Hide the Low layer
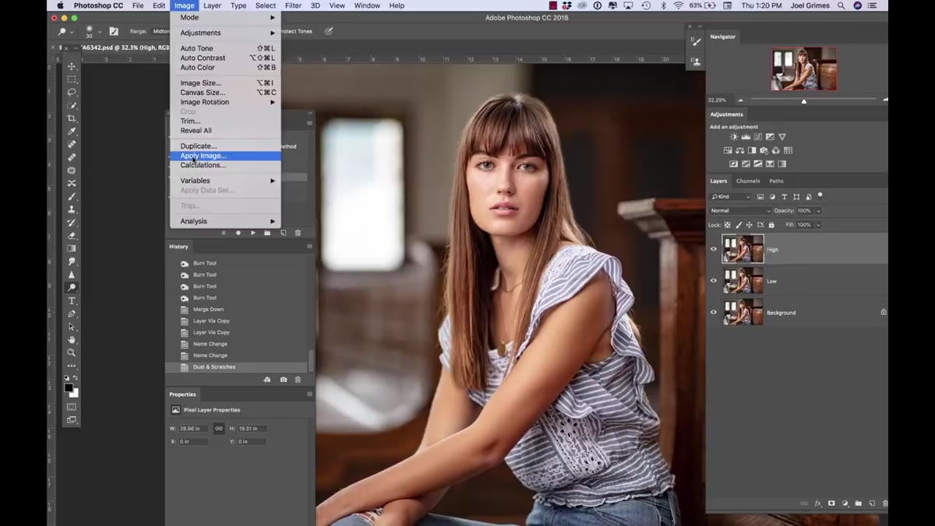 (x=713, y=281)
